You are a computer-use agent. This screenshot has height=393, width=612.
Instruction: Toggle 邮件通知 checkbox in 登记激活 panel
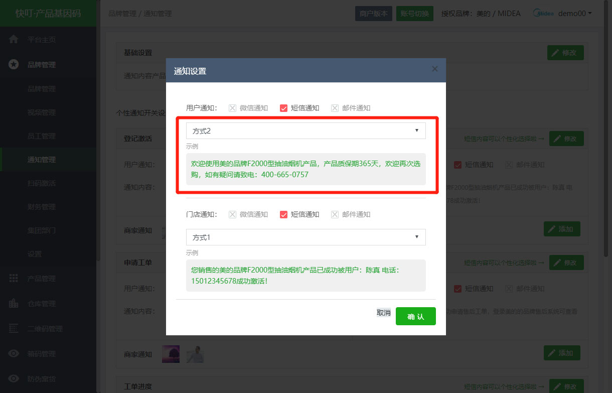point(509,165)
